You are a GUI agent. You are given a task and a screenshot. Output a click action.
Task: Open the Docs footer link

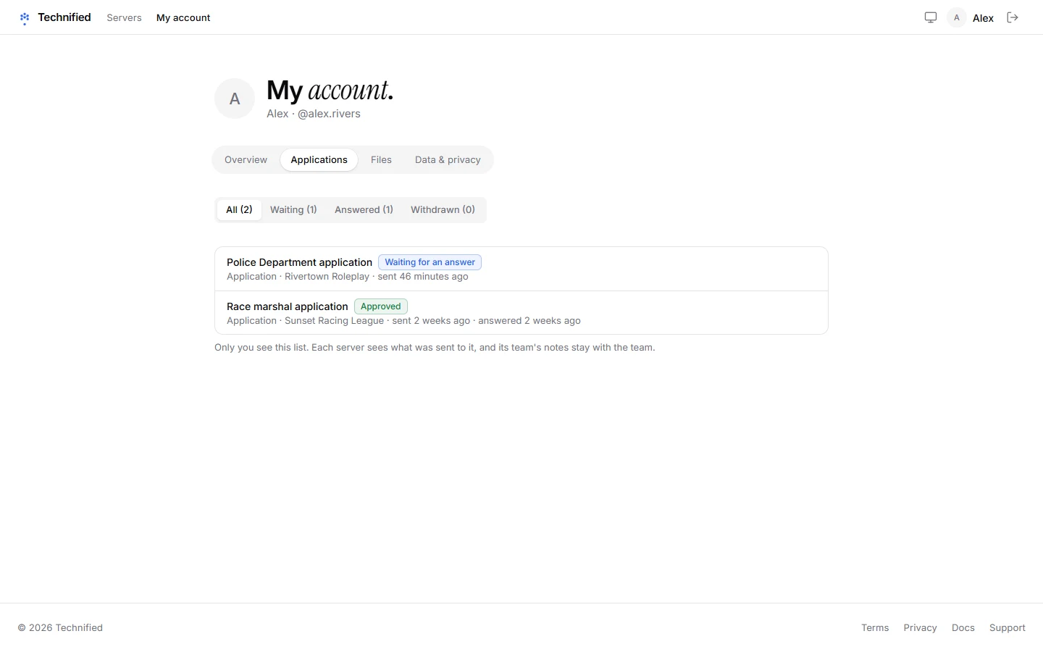963,627
